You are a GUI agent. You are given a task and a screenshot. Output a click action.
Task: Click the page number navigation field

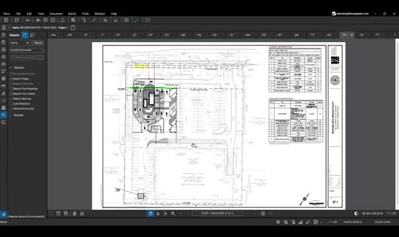click(217, 213)
